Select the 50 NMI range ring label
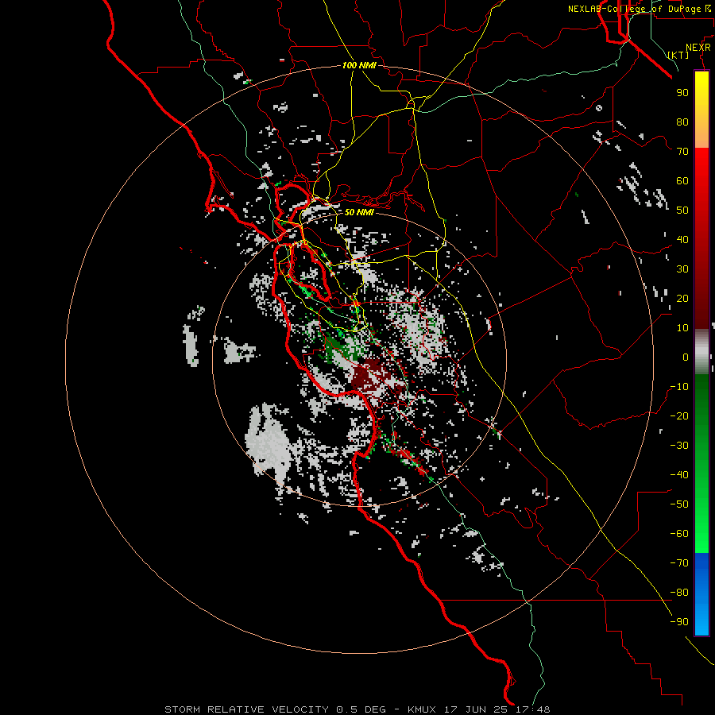Viewport: 715px width, 715px height. (359, 212)
